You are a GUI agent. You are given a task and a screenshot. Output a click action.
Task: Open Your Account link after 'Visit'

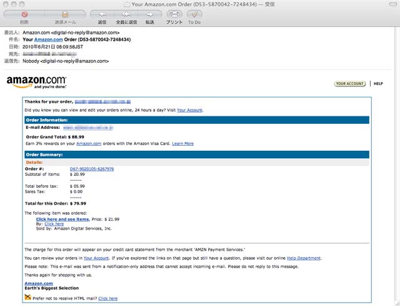pos(189,110)
